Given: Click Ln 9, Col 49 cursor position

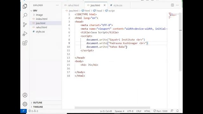Looking at the screenshot, I should pyautogui.click(x=106, y=111).
